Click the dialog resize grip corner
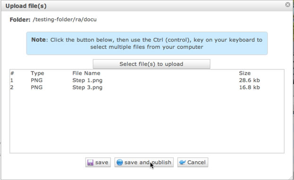The image size is (294, 180). [291, 177]
